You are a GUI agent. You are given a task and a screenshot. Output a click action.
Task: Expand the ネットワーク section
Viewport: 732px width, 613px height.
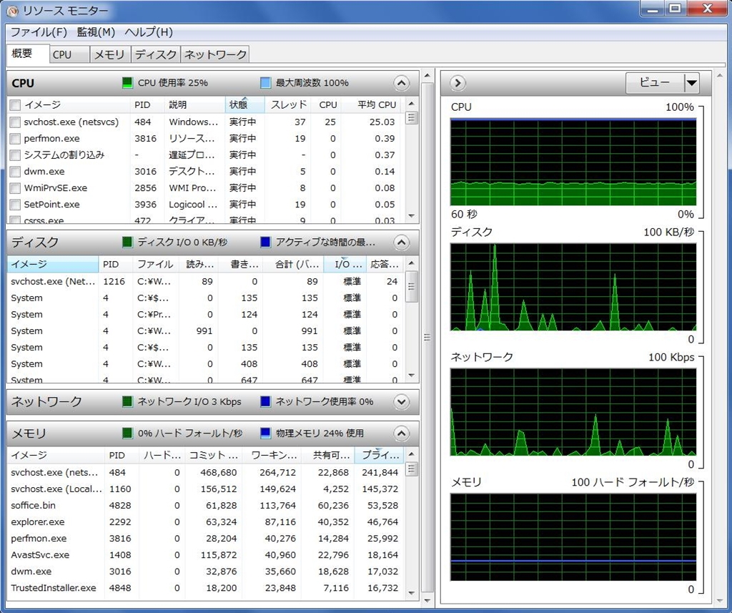pos(402,402)
